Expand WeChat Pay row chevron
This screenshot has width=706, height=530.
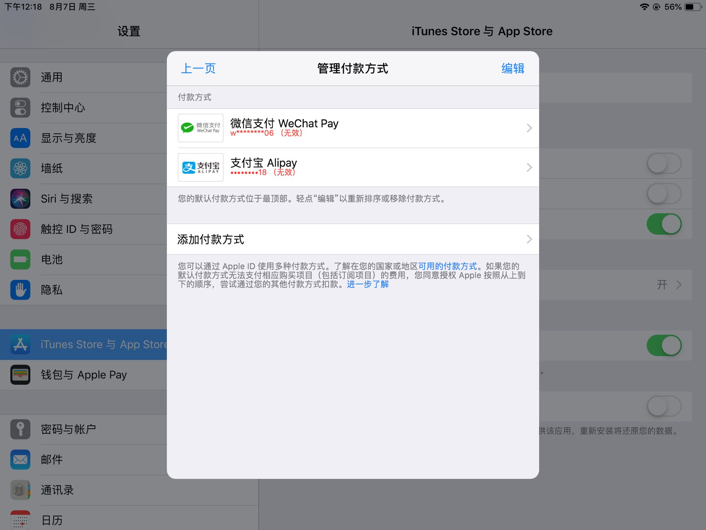529,128
